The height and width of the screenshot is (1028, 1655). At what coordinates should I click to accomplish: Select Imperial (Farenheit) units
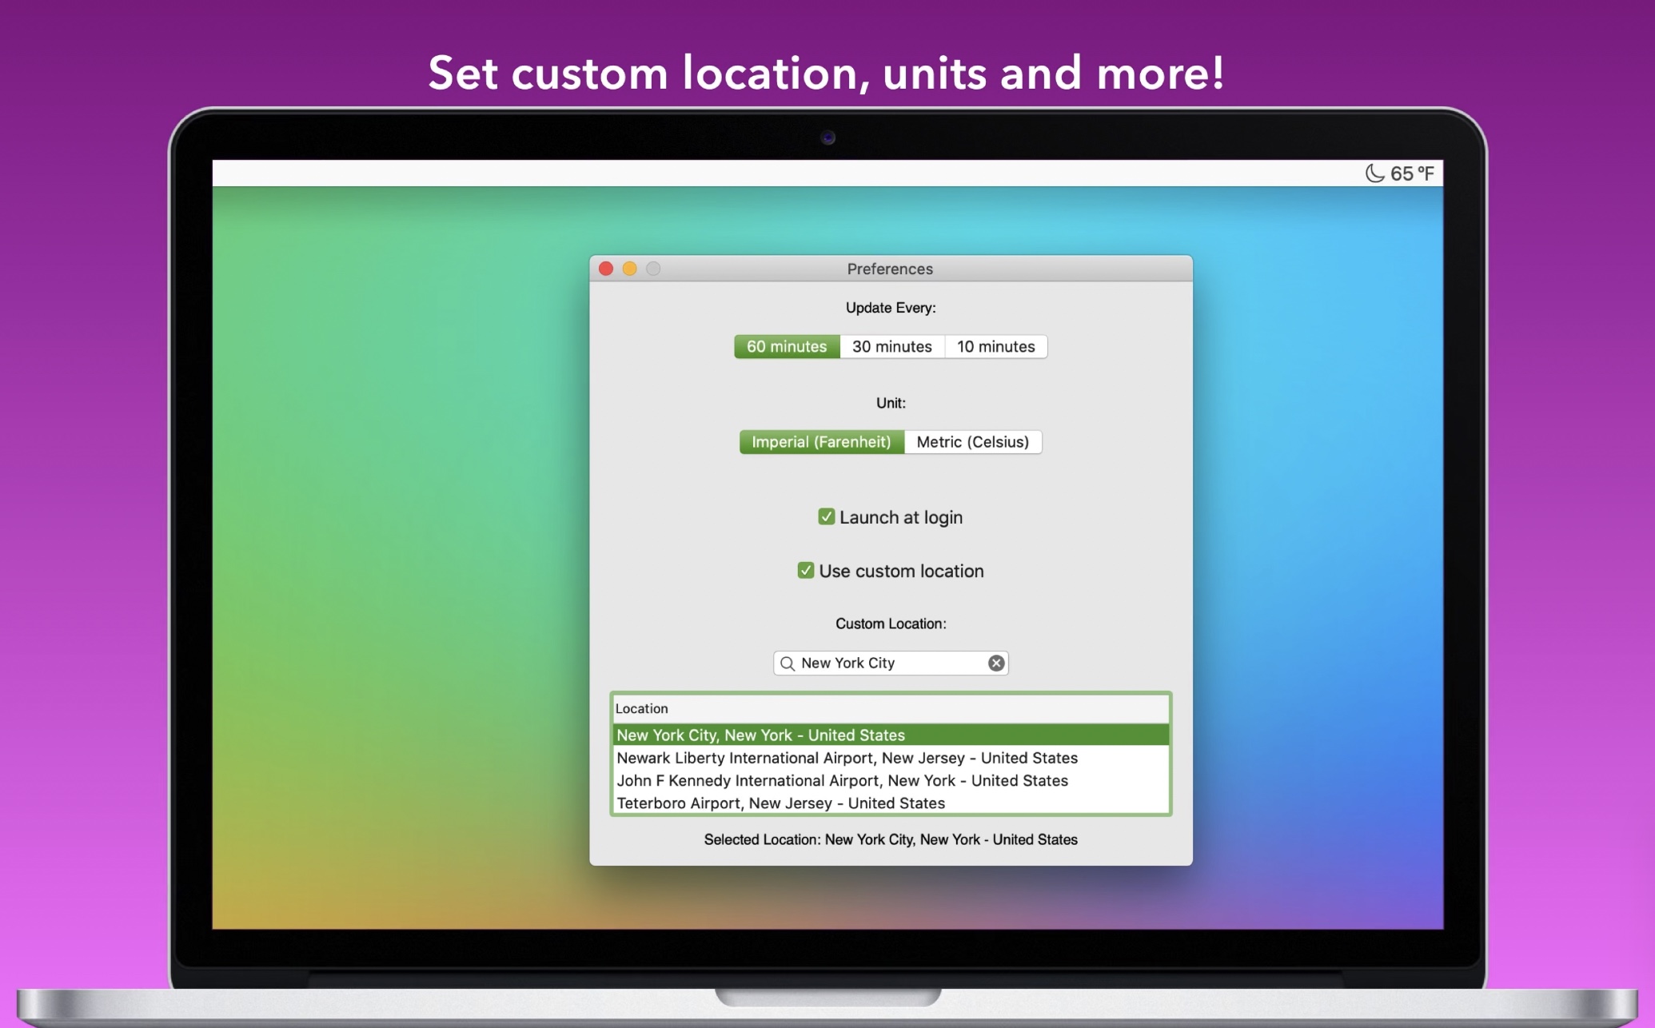pyautogui.click(x=821, y=442)
